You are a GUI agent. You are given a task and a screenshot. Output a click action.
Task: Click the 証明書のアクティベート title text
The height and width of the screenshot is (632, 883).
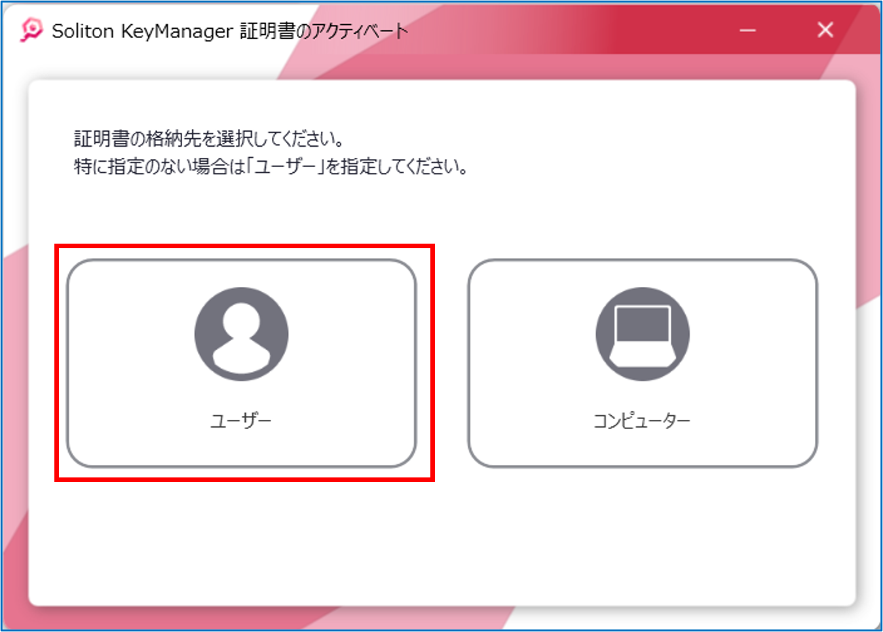coord(324,31)
